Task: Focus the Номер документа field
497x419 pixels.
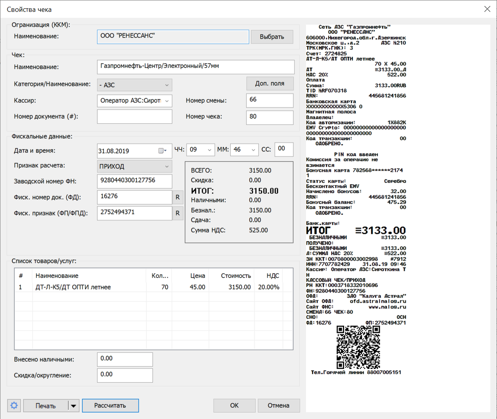Action: 135,117
